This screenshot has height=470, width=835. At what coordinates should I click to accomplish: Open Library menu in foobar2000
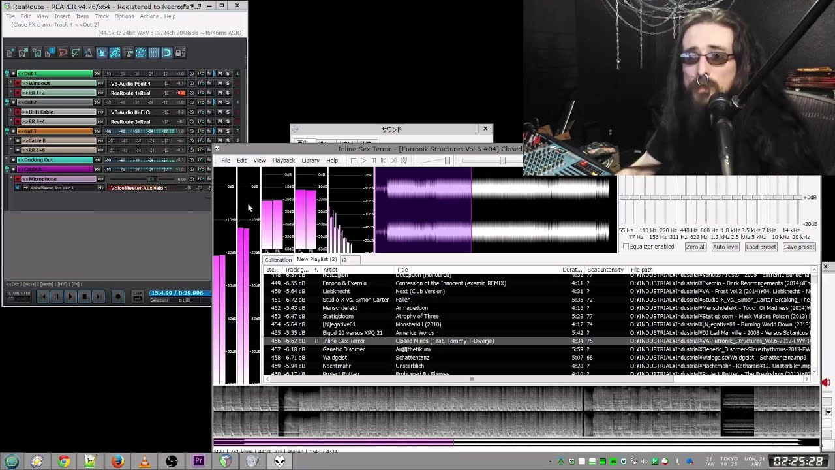311,161
